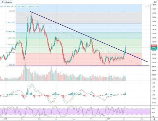
Task: Maximize the chart pane with the square icon
Action: (x=149, y=6)
